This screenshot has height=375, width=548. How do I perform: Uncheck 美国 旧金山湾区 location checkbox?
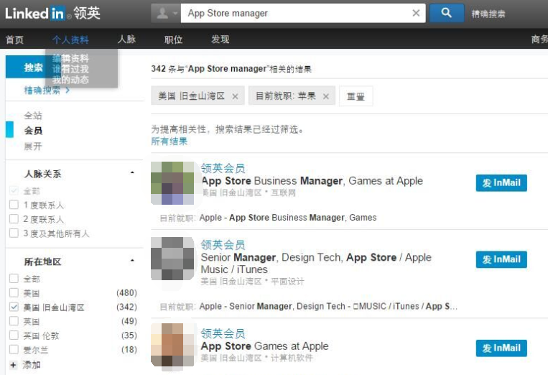tap(14, 307)
